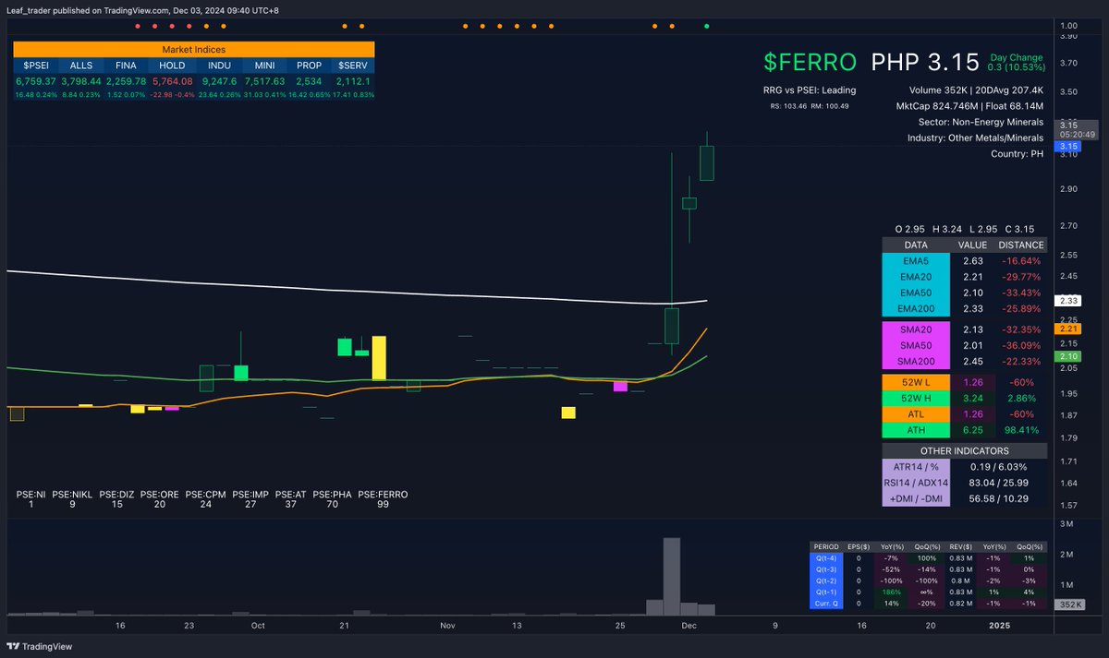The width and height of the screenshot is (1109, 658).
Task: Click the large yellow candle in October
Action: click(x=379, y=358)
